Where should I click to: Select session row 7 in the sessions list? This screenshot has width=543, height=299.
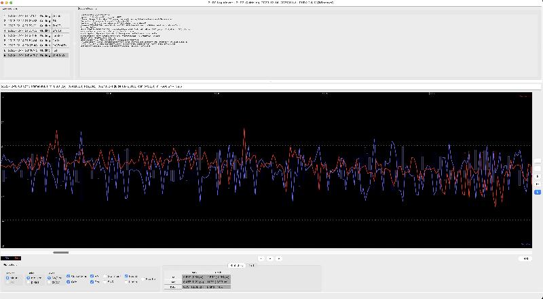(x=36, y=45)
